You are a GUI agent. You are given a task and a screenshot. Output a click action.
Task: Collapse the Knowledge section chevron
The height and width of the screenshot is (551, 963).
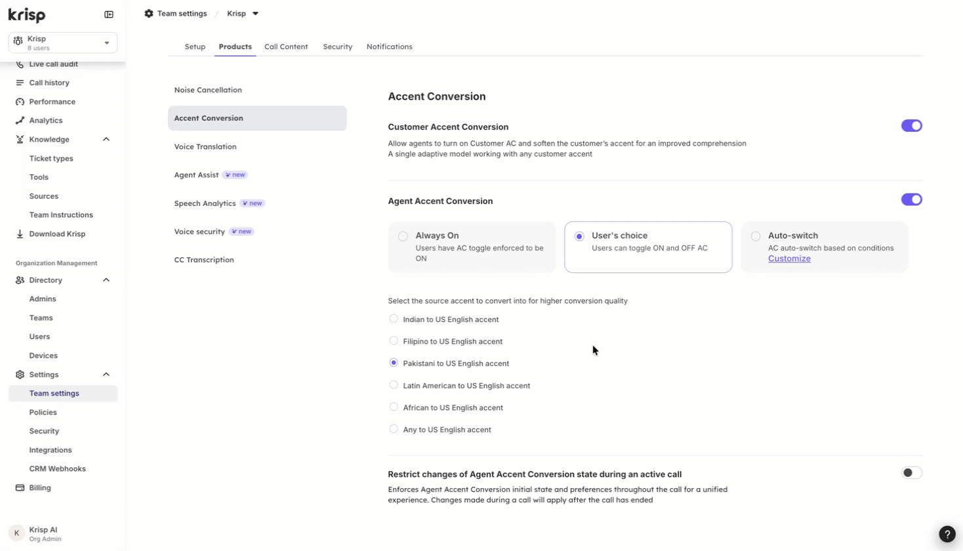point(106,140)
